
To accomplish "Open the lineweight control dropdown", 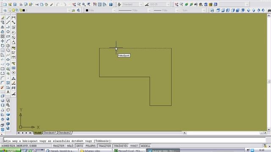I will pos(177,11).
